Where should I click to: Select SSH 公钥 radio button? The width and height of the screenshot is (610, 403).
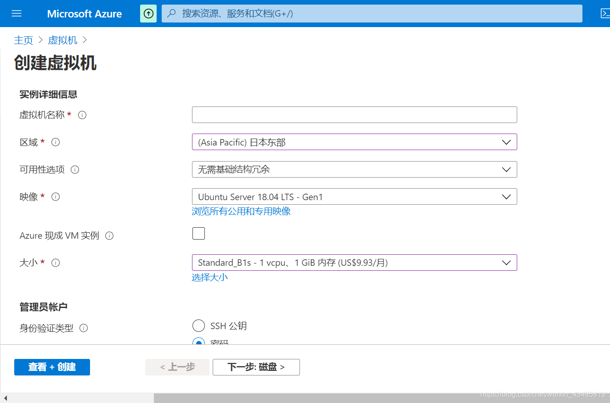[x=198, y=326]
